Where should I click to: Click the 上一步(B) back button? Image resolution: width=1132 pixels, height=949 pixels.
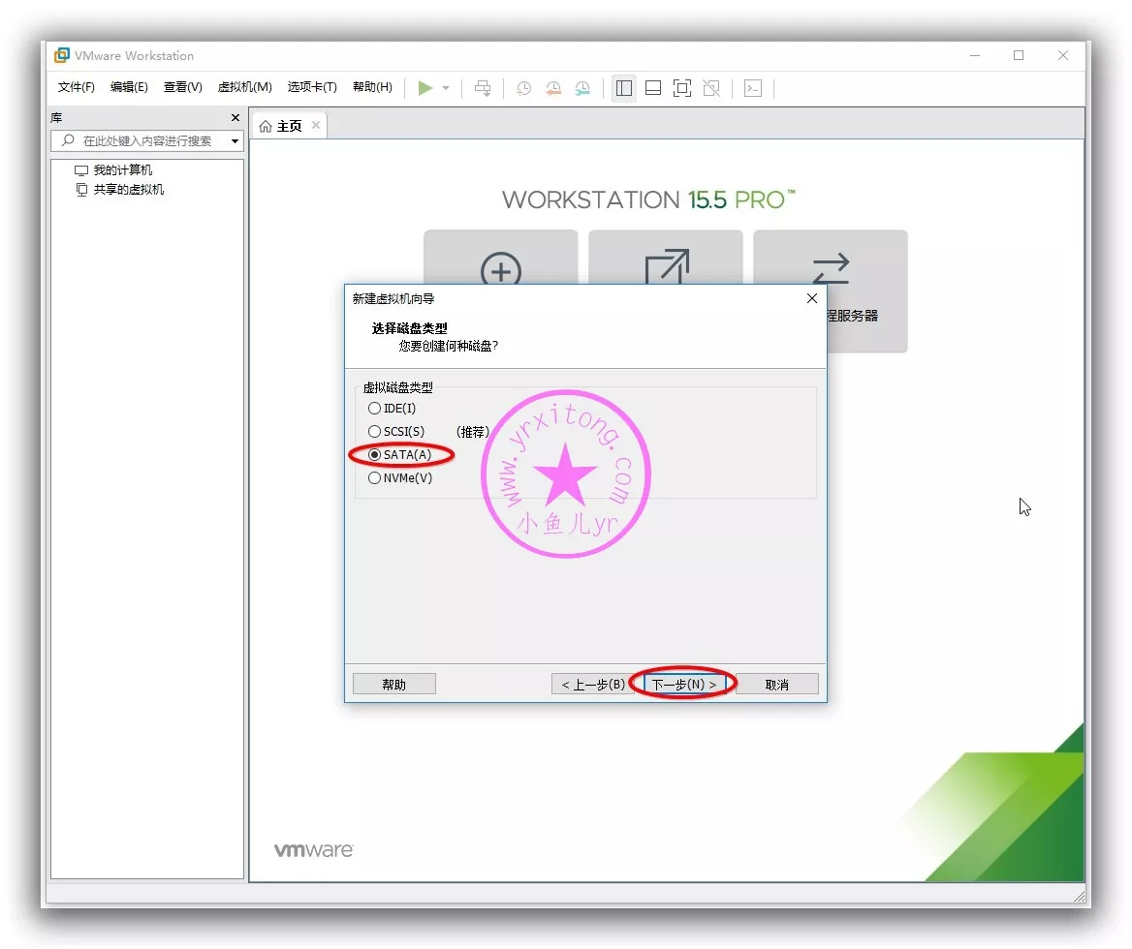tap(593, 685)
